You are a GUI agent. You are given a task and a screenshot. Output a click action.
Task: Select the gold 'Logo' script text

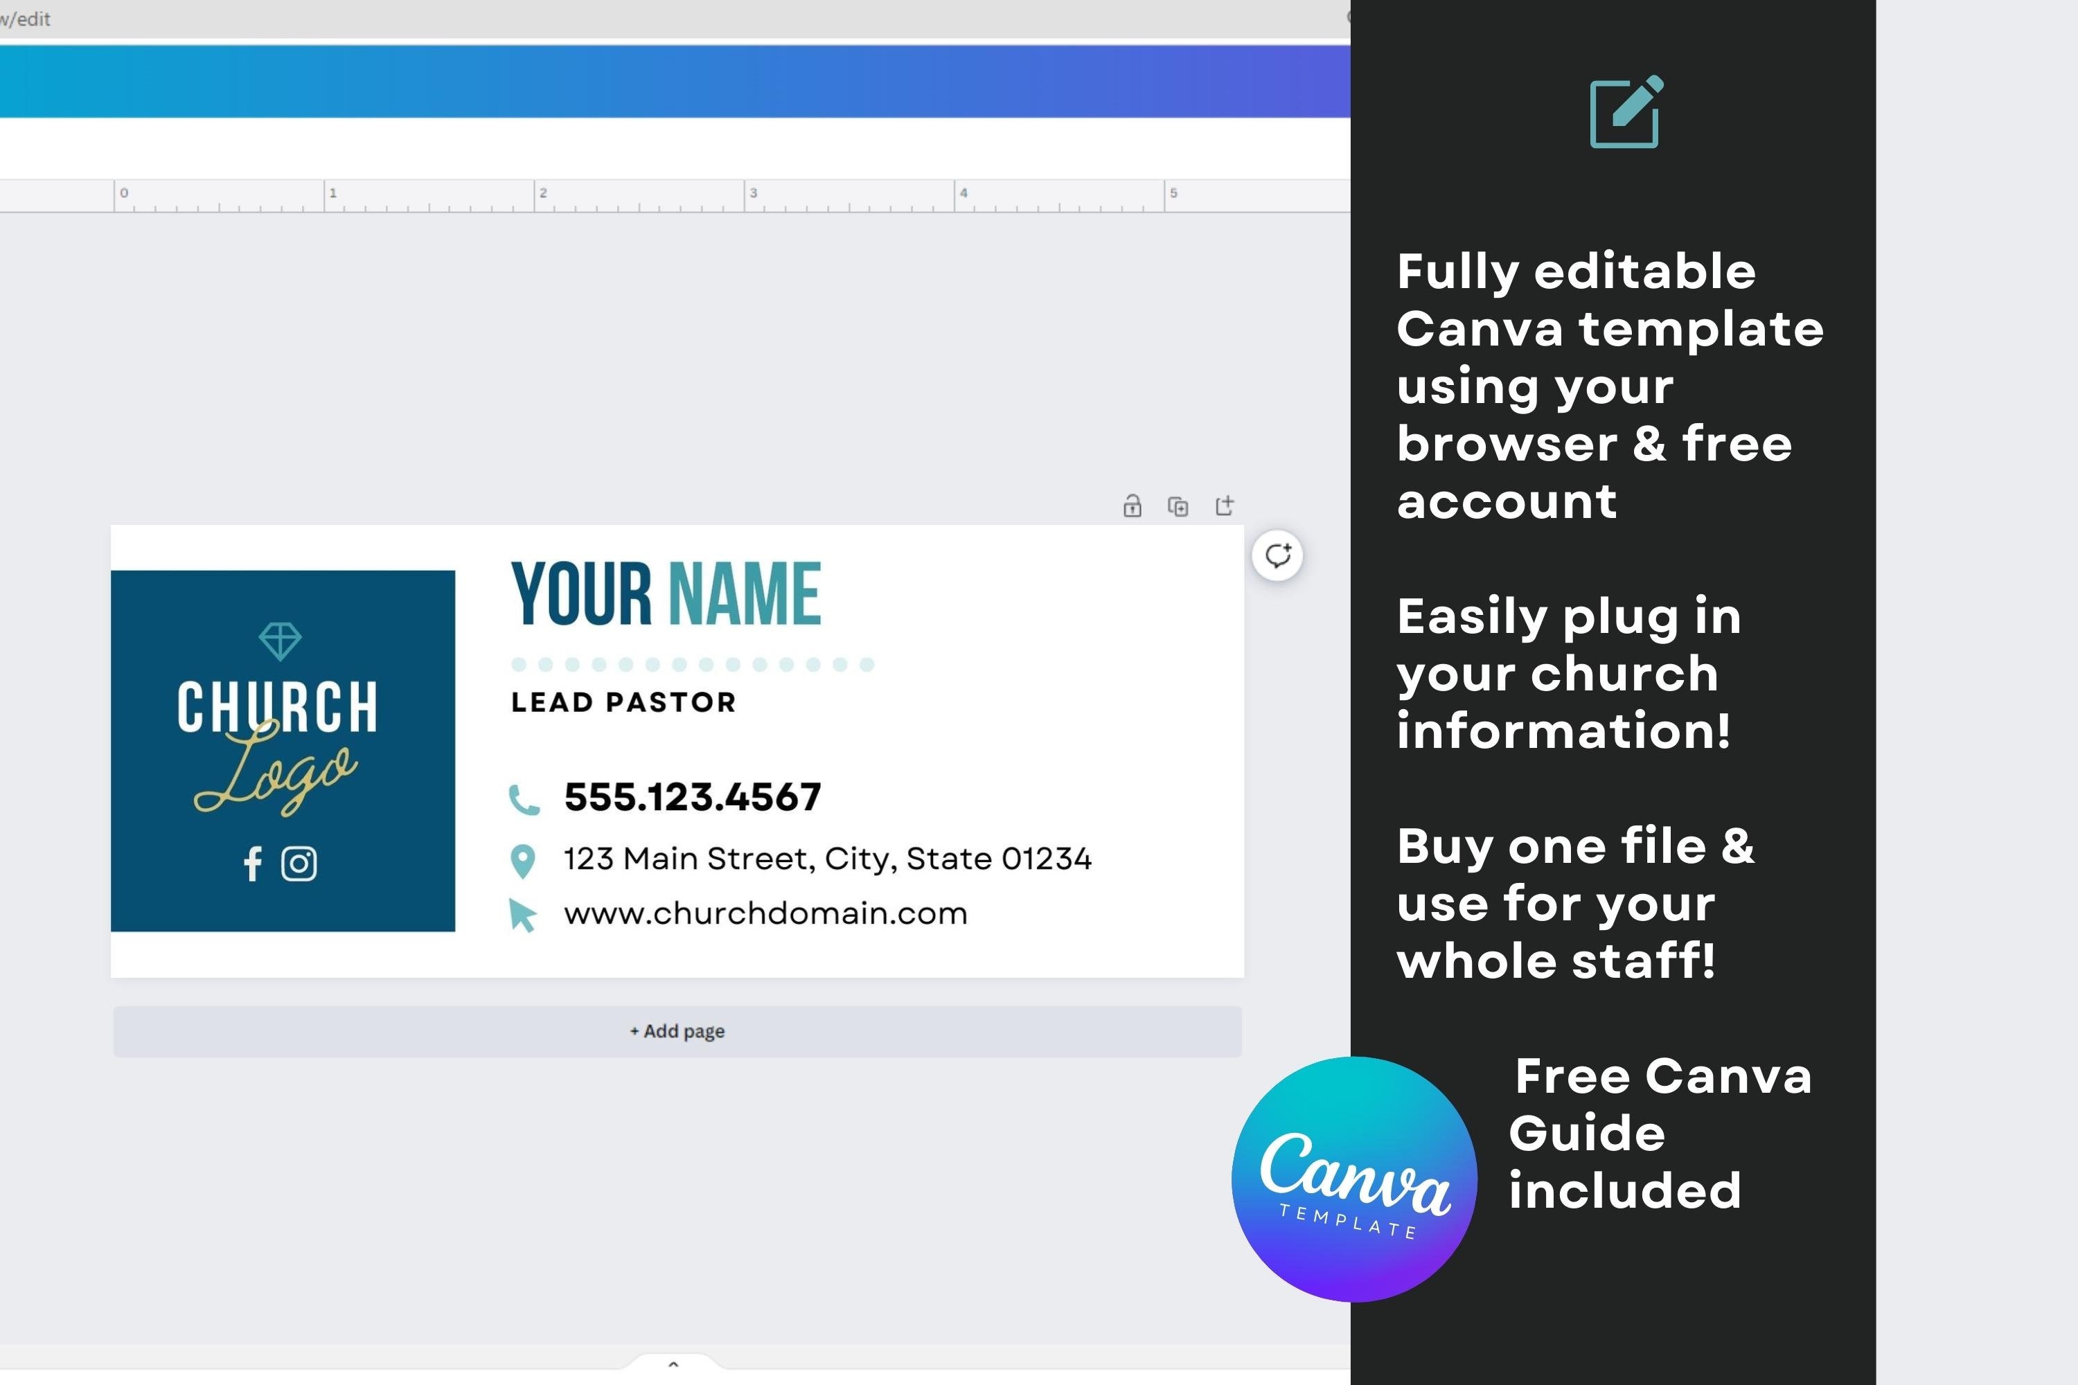click(x=276, y=769)
